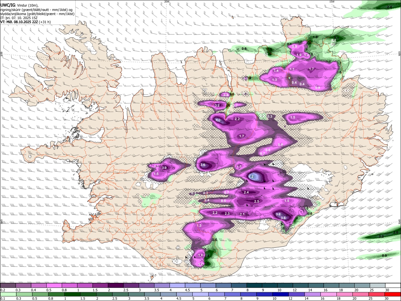
Task: Click upper legend swatch between 0.2 and 0.3
Action: pos(8,285)
